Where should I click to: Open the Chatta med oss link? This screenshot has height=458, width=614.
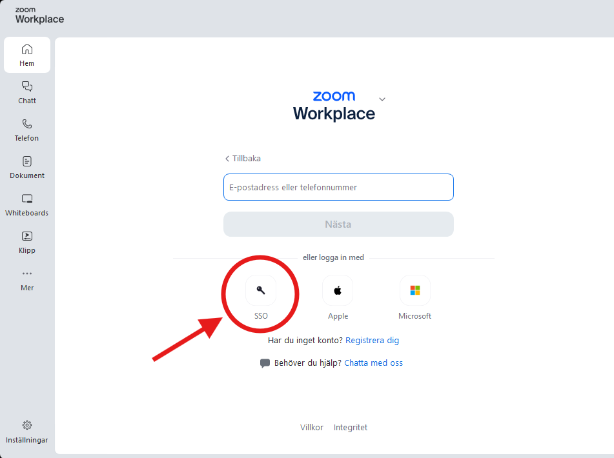(373, 363)
